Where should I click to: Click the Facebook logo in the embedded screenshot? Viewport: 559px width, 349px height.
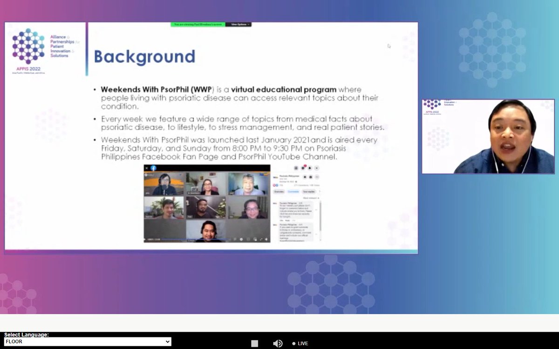click(x=153, y=168)
